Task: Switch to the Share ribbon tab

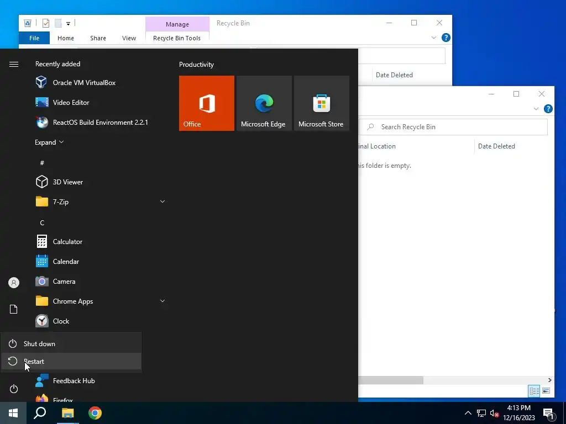Action: coord(98,38)
